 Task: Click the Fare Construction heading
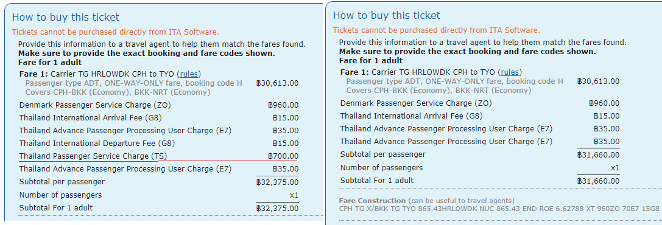click(372, 201)
